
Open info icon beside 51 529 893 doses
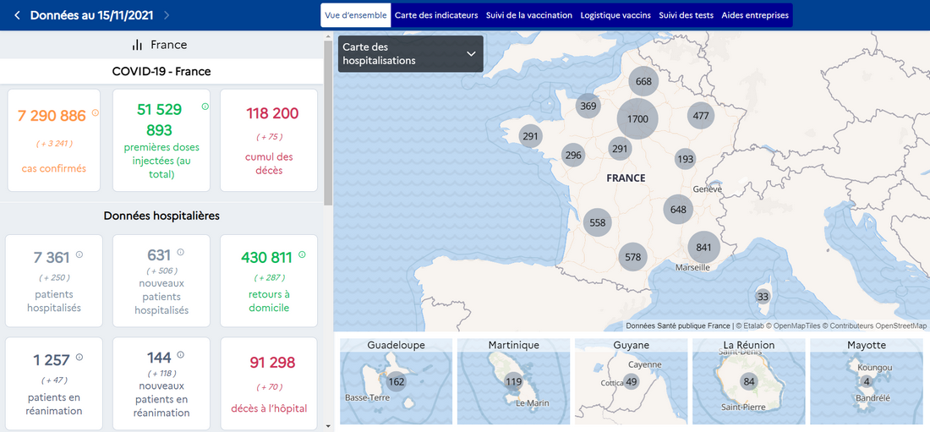pos(205,107)
